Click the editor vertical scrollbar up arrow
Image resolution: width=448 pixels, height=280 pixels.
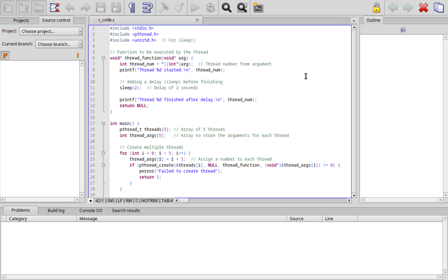click(x=354, y=27)
